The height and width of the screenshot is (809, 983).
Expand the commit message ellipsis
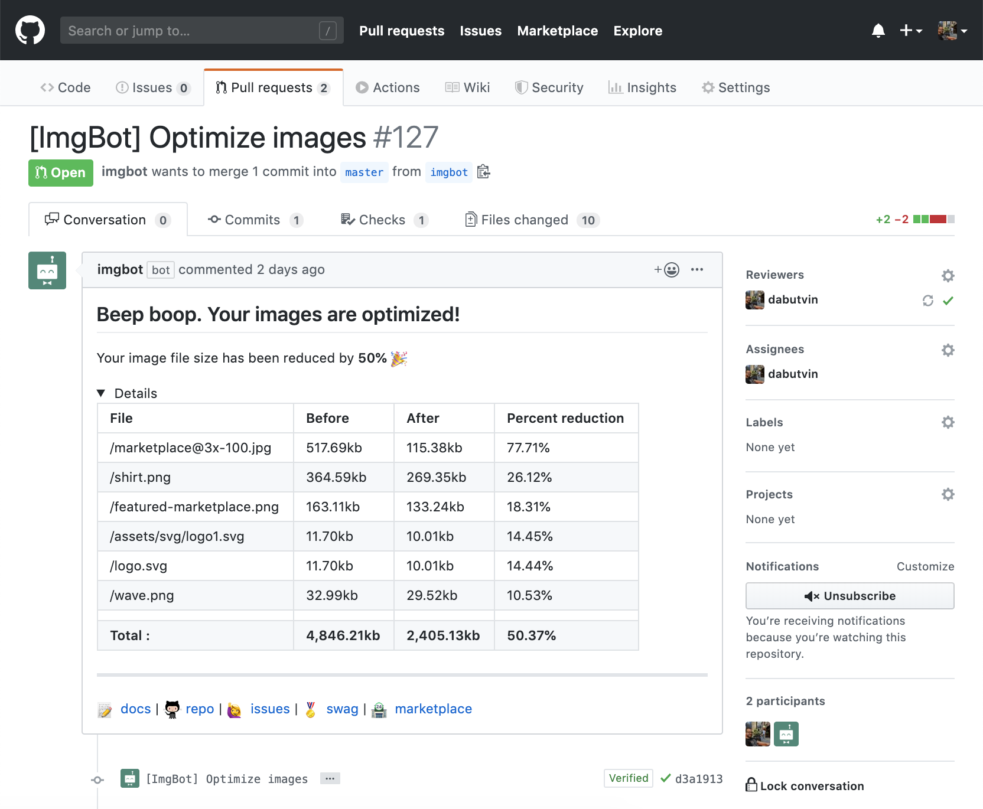coord(330,778)
